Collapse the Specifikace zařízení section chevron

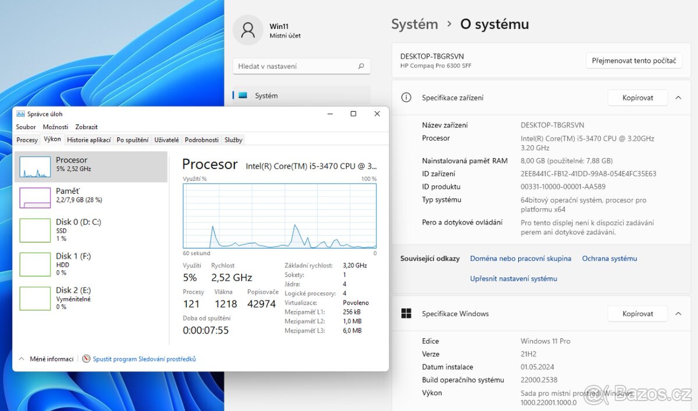pos(678,98)
